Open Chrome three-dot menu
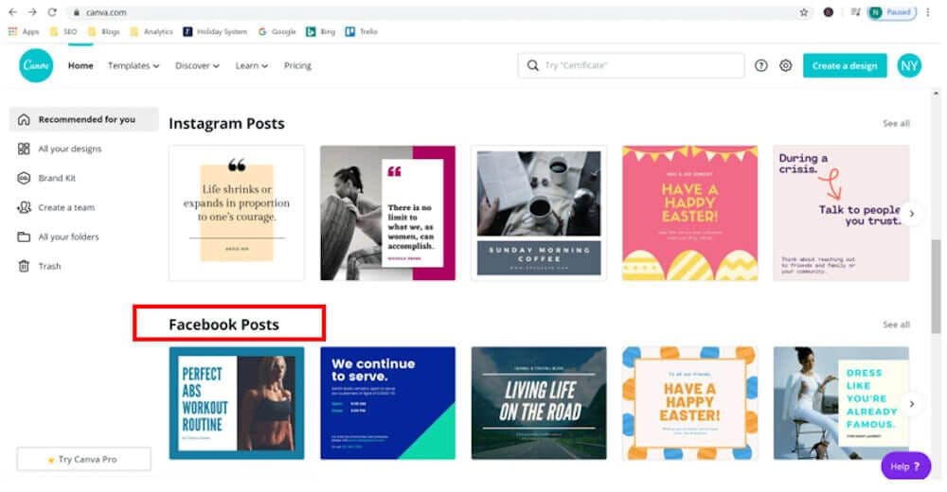The height and width of the screenshot is (492, 947). [x=927, y=12]
